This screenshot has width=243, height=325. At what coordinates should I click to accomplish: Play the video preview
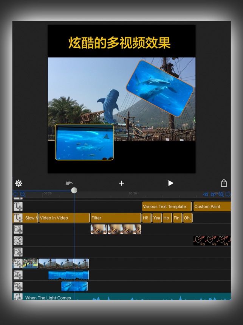[170, 183]
